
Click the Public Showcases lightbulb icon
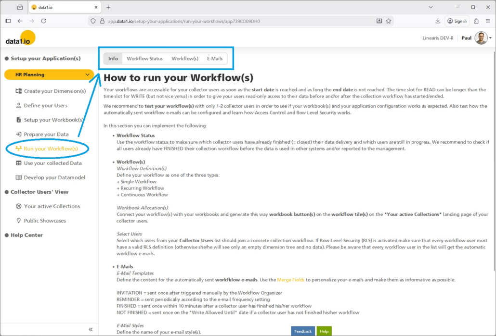point(19,221)
